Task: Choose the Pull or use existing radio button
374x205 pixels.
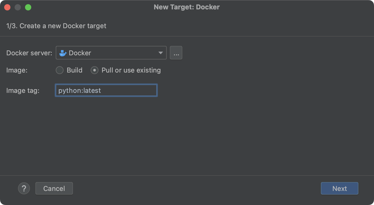Action: [x=95, y=70]
